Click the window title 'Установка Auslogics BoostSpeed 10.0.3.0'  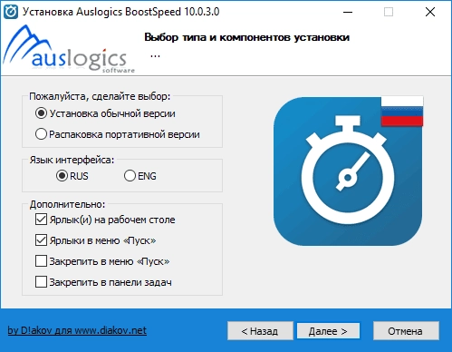click(121, 12)
